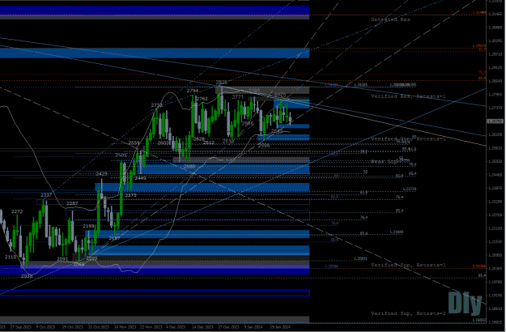Select the 27 Dec 2023 date label
Screen dimensions: 506x332
coord(228,327)
